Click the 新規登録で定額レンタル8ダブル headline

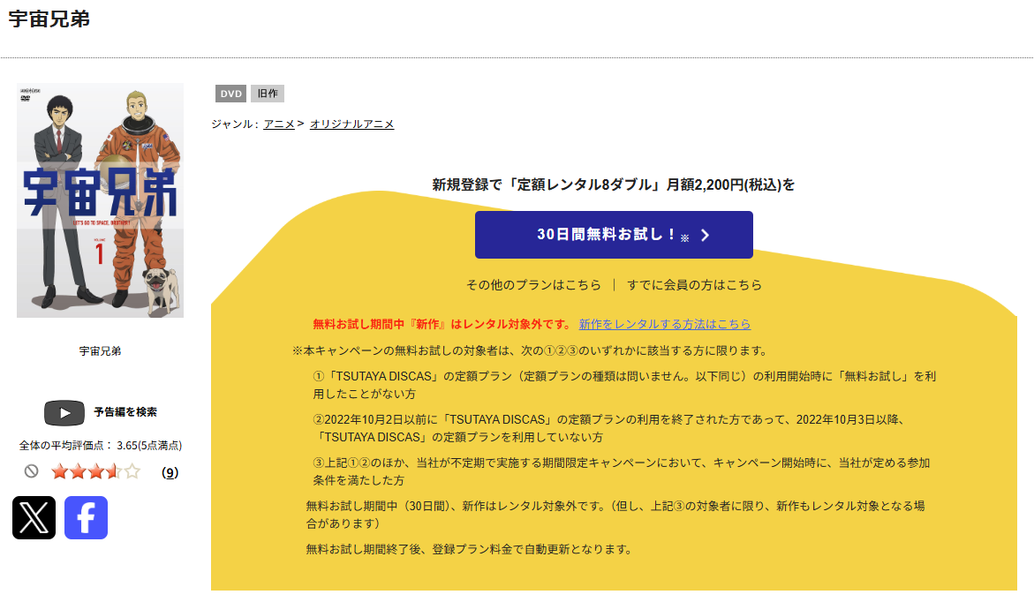tap(614, 184)
